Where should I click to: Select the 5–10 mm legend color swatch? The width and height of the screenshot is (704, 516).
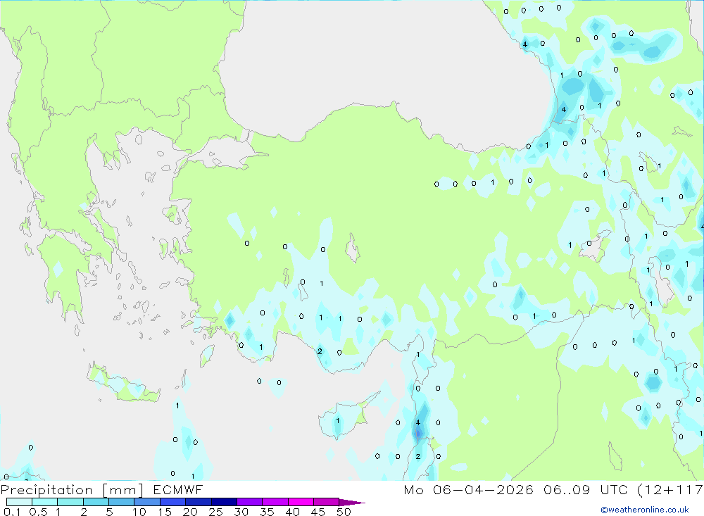(x=122, y=502)
